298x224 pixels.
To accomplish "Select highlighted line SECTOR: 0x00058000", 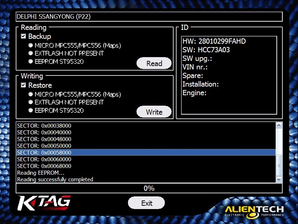I will [x=146, y=152].
